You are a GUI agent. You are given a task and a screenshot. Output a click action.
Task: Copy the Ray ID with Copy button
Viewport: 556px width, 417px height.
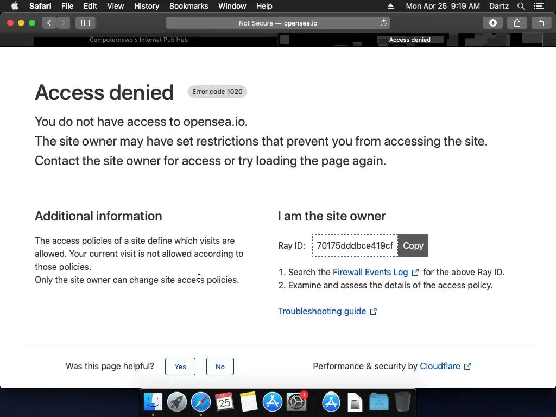point(413,245)
